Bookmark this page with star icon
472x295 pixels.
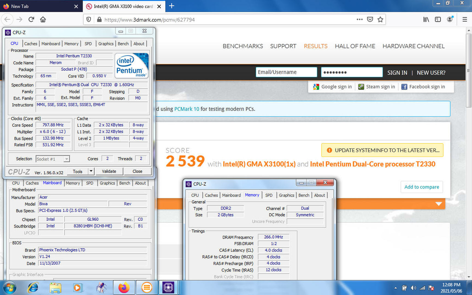380,19
